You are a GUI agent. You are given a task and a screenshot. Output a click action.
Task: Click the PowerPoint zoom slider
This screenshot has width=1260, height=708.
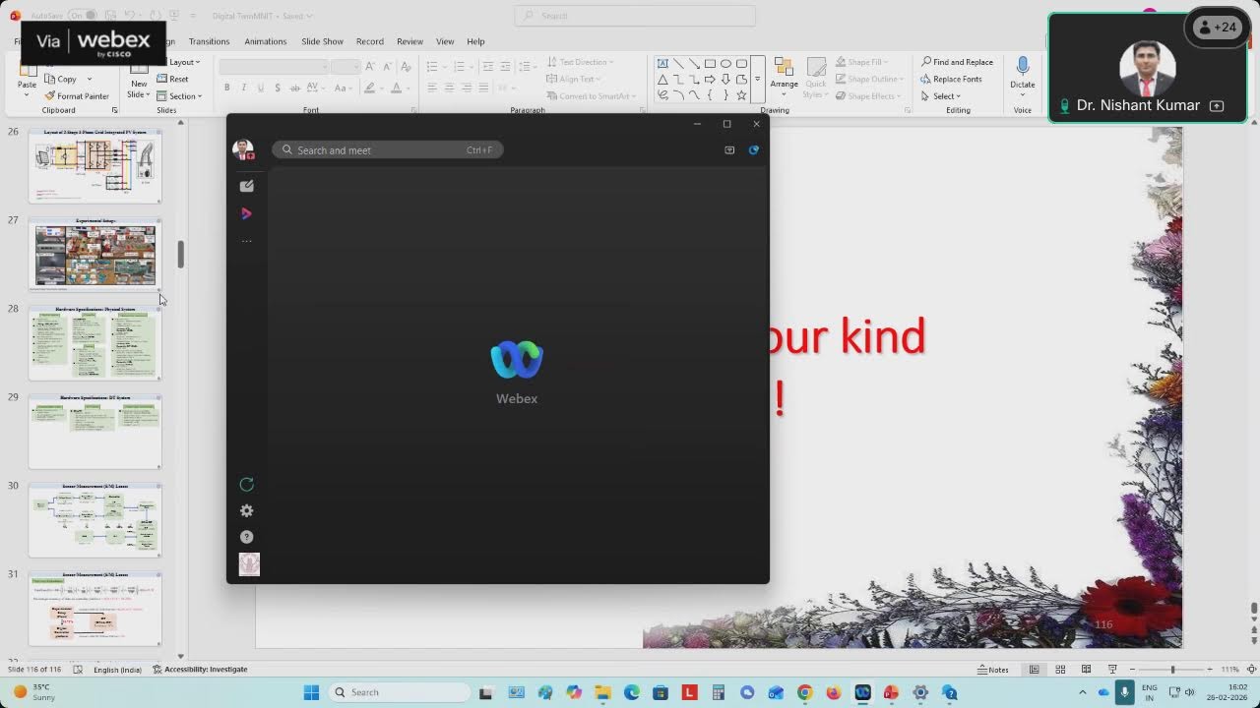pyautogui.click(x=1172, y=670)
